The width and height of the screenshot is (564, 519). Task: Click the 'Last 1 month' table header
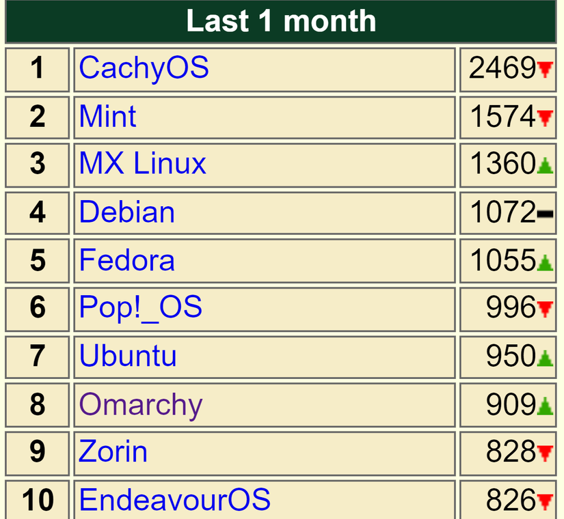point(281,21)
